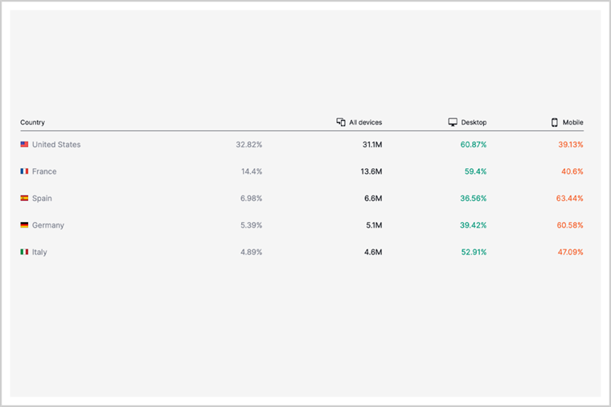Click Spain's 63.44% mobile share value
The width and height of the screenshot is (611, 407).
[x=570, y=198]
